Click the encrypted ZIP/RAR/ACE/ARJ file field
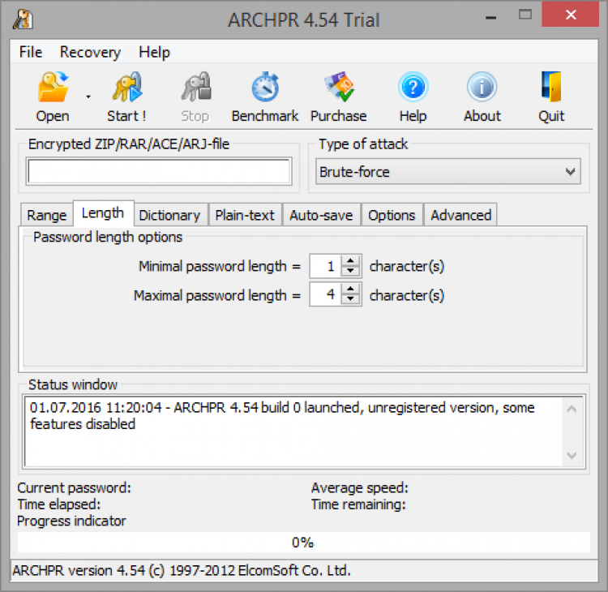 [x=159, y=171]
